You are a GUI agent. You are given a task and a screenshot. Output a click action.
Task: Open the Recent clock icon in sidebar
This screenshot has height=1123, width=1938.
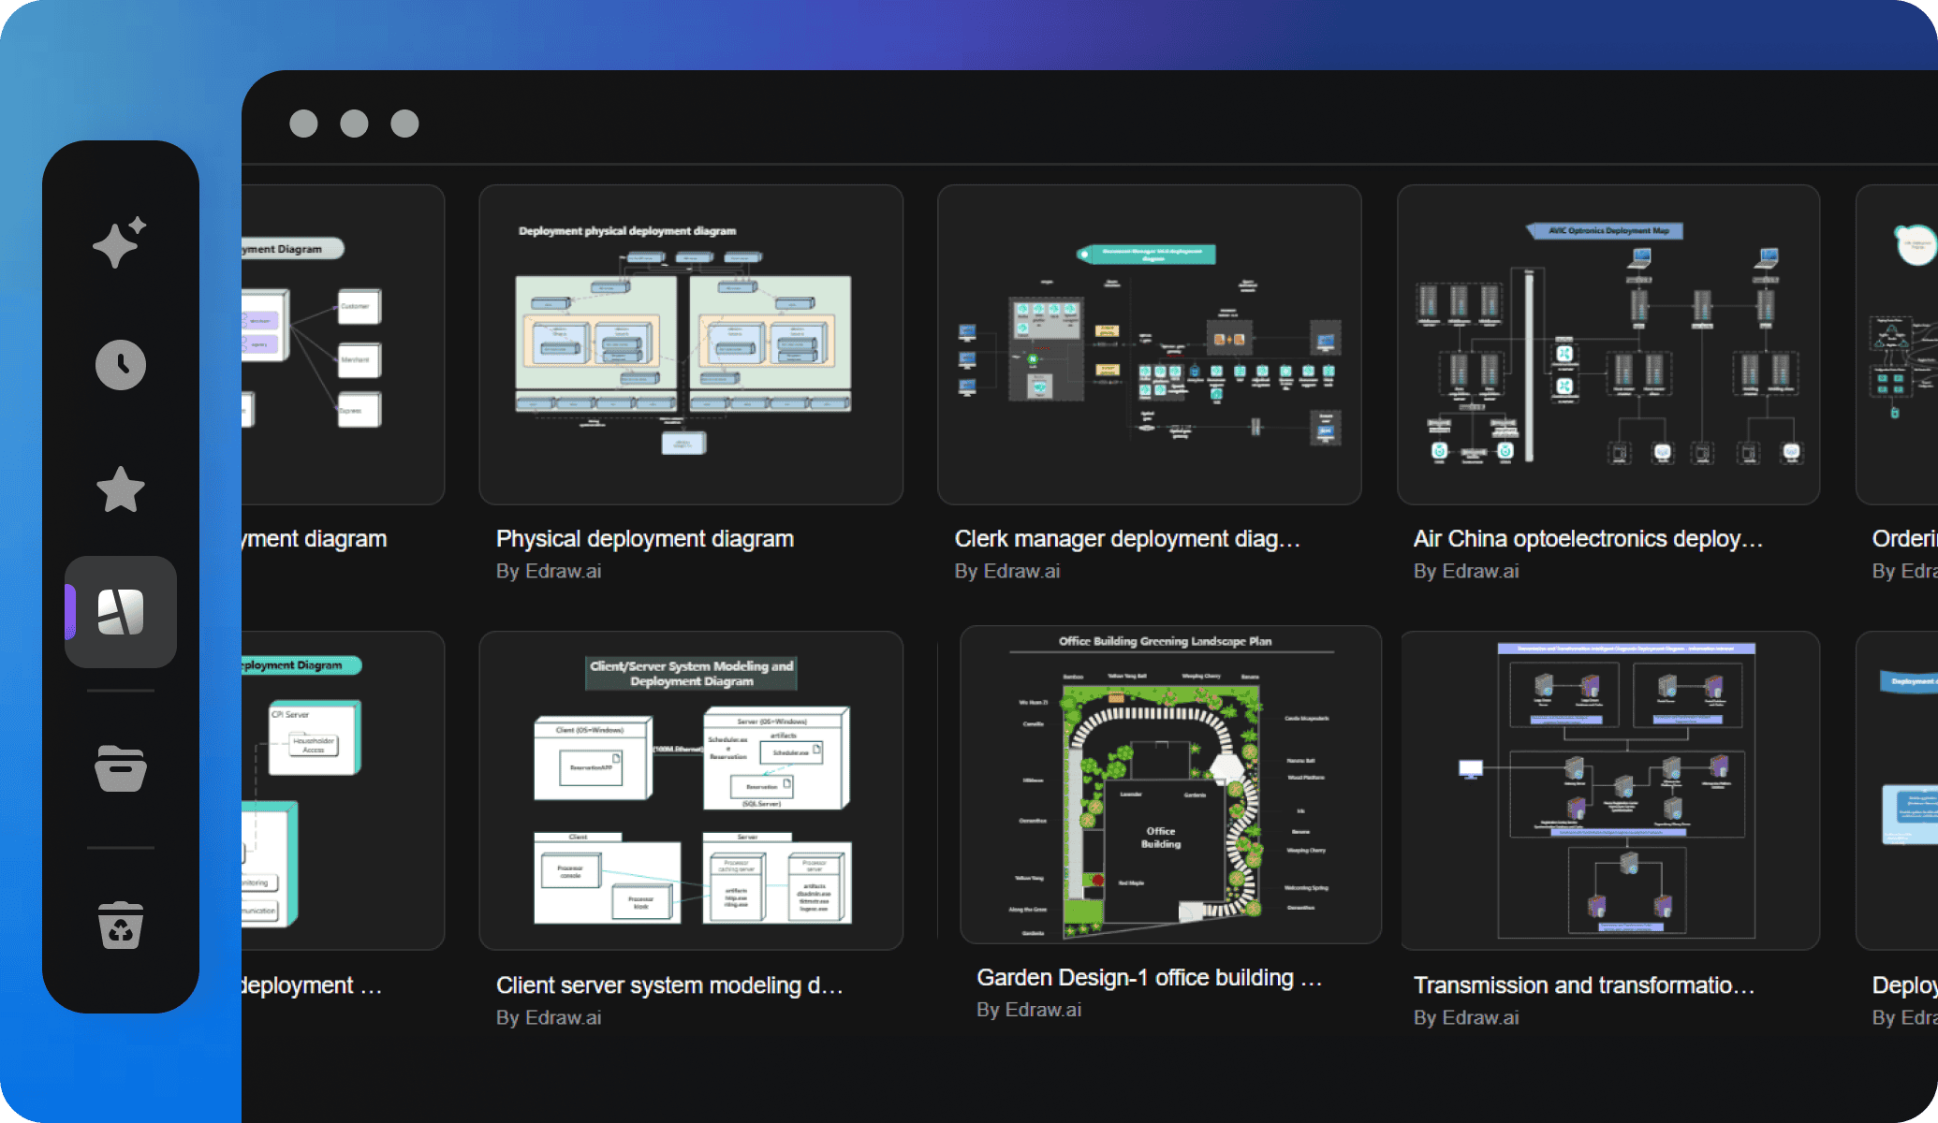(x=120, y=365)
